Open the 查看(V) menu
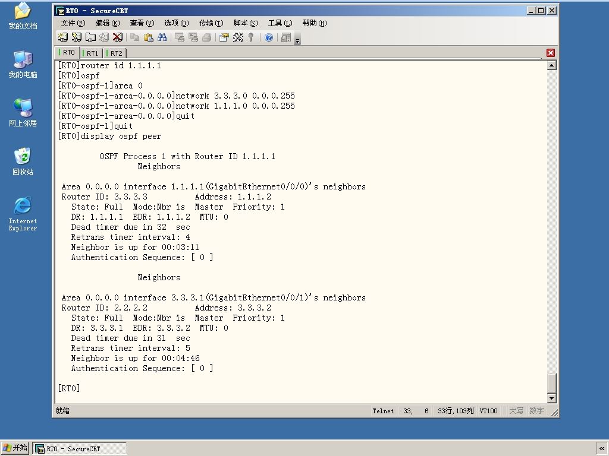 (x=142, y=23)
